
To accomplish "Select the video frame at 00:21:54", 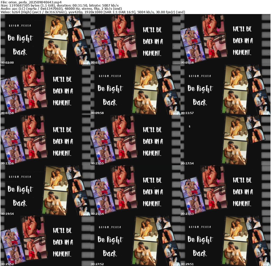I will pyautogui.click(x=135, y=190).
